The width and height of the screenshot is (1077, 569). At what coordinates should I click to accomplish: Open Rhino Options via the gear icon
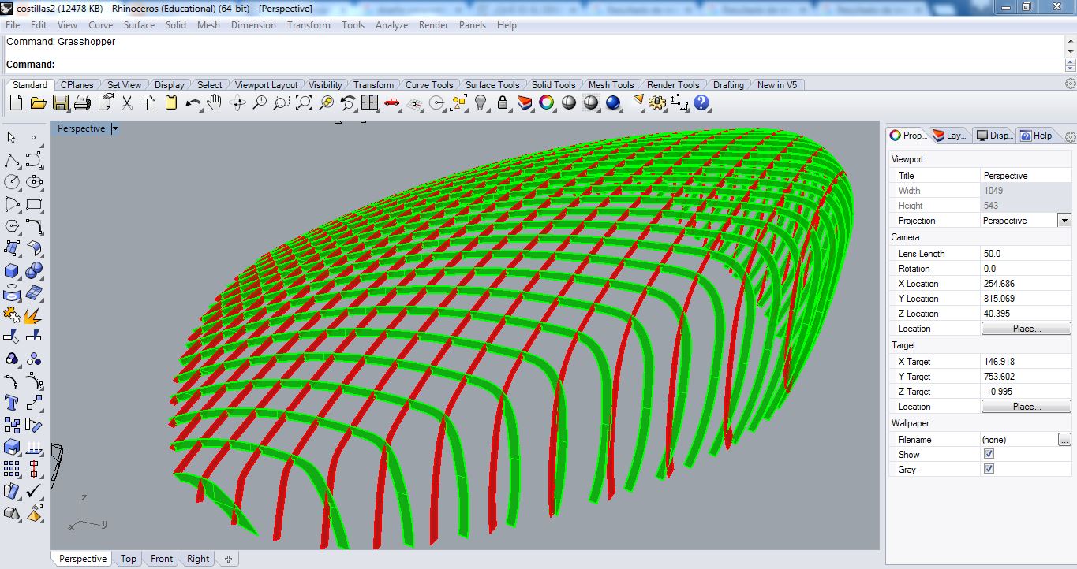coord(658,102)
